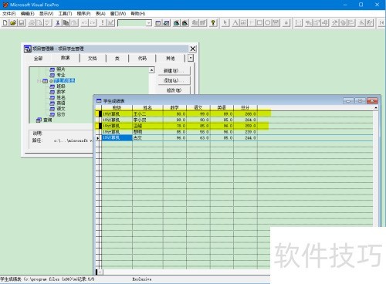386x284 pixels.
Task: Click the Copy toolbar icon
Action: coord(66,23)
